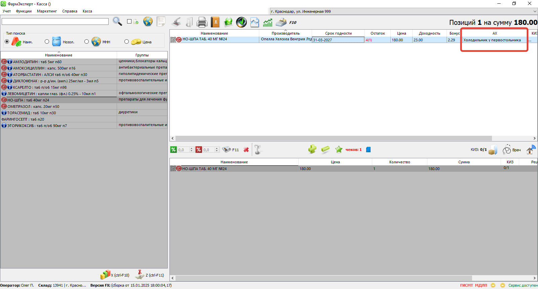Screen dimensions: 538x289
Task: Tick the checkbox next to search icon
Action: pos(129,22)
